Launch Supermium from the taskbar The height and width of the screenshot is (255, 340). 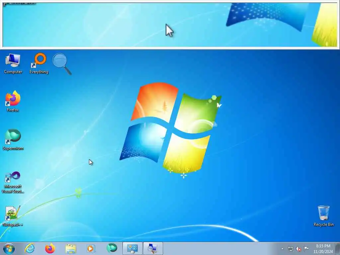(112, 248)
